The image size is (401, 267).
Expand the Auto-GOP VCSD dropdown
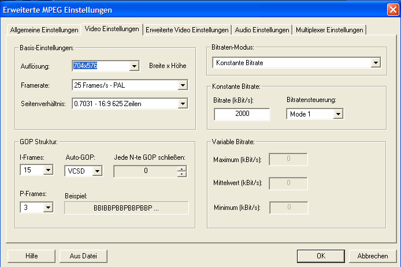pyautogui.click(x=97, y=170)
